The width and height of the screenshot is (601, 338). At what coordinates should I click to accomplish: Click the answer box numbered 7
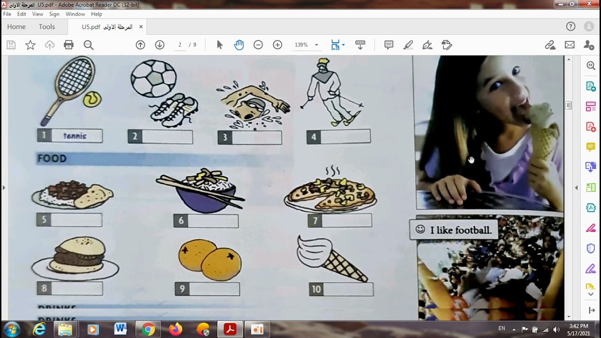[340, 221]
